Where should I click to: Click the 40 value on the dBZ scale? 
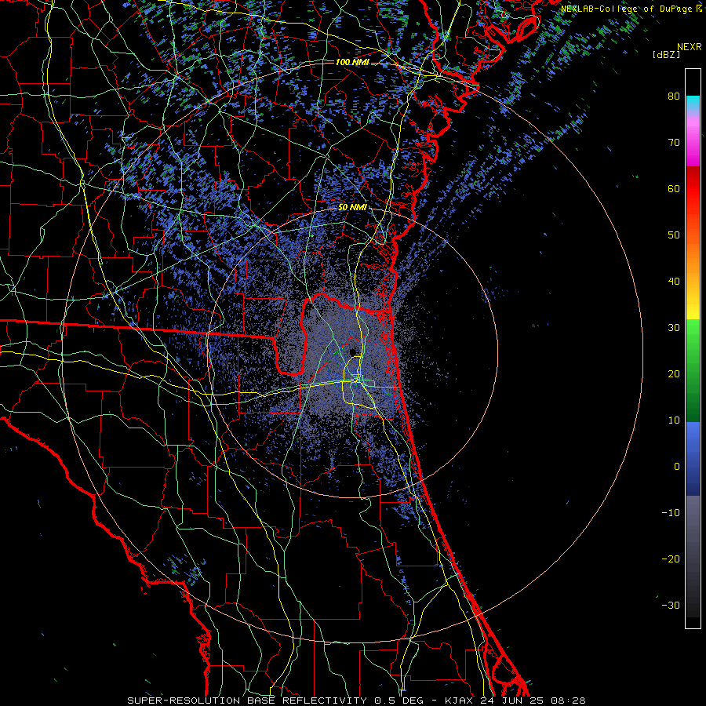pyautogui.click(x=674, y=282)
